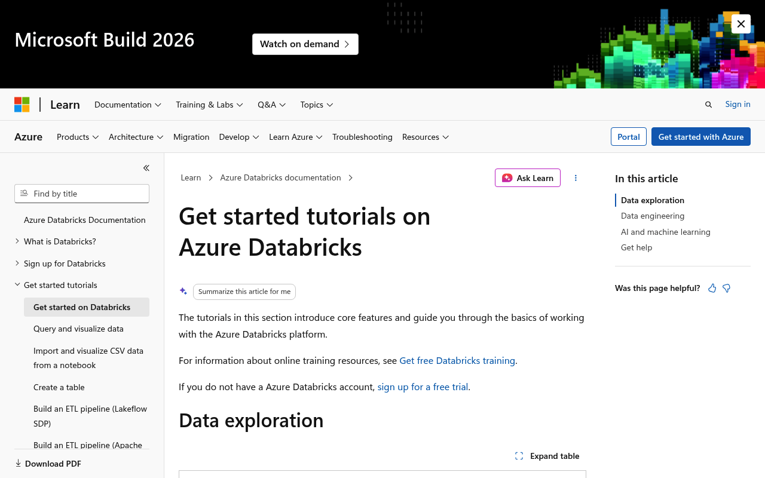Click the Microsoft logo
The width and height of the screenshot is (765, 478).
click(22, 105)
